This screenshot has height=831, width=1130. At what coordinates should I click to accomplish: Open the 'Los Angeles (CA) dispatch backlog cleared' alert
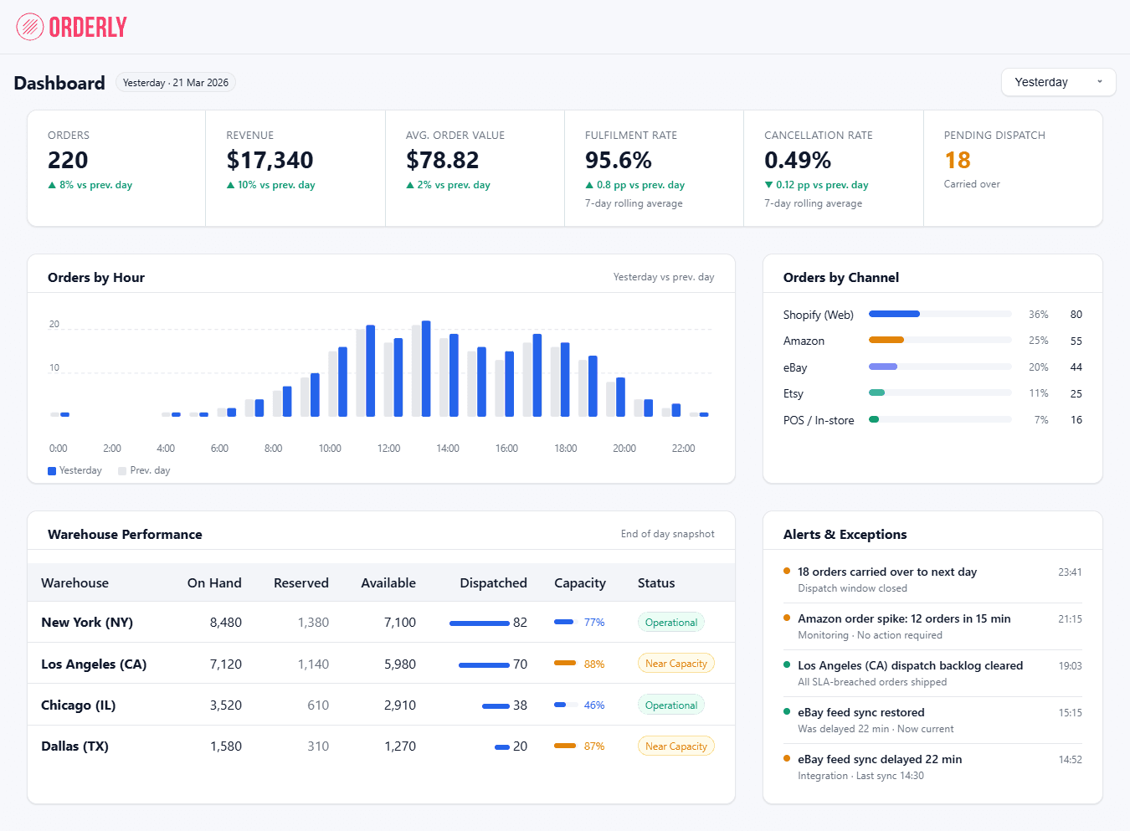(x=932, y=674)
